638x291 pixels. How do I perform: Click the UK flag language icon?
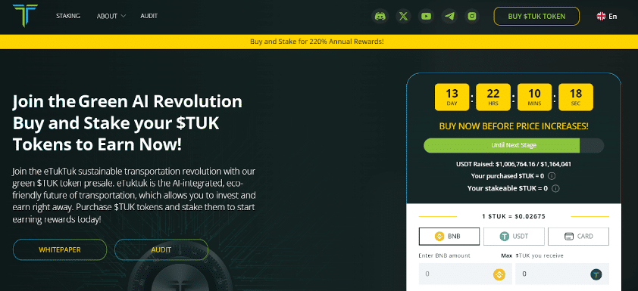click(x=601, y=16)
